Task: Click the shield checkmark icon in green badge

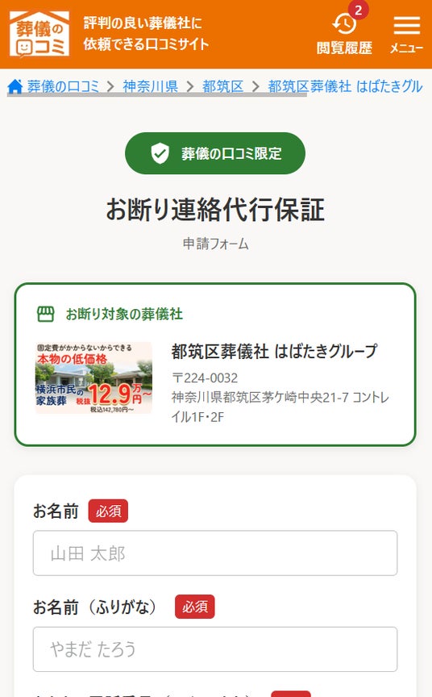Action: click(x=160, y=153)
